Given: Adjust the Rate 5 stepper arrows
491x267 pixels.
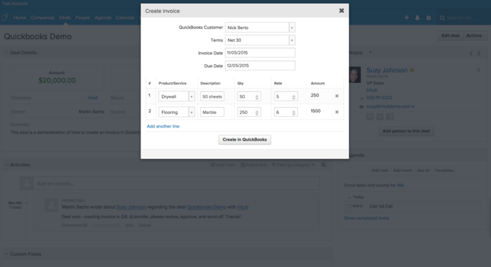Looking at the screenshot, I should (293, 97).
